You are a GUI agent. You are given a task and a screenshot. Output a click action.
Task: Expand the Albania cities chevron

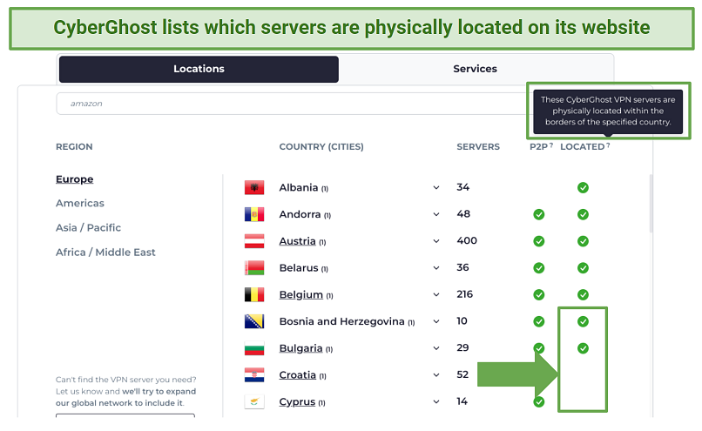[x=436, y=187]
